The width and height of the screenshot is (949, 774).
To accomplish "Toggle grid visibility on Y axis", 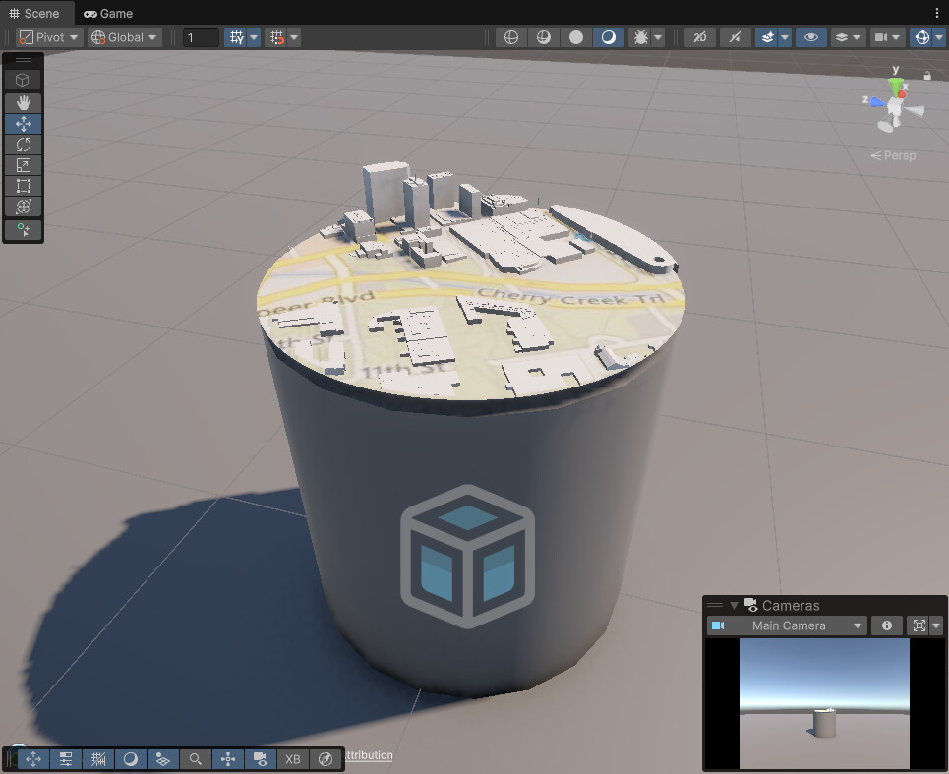I will pyautogui.click(x=236, y=37).
